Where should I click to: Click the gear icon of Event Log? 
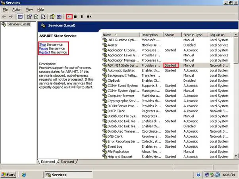pyautogui.click(x=105, y=146)
